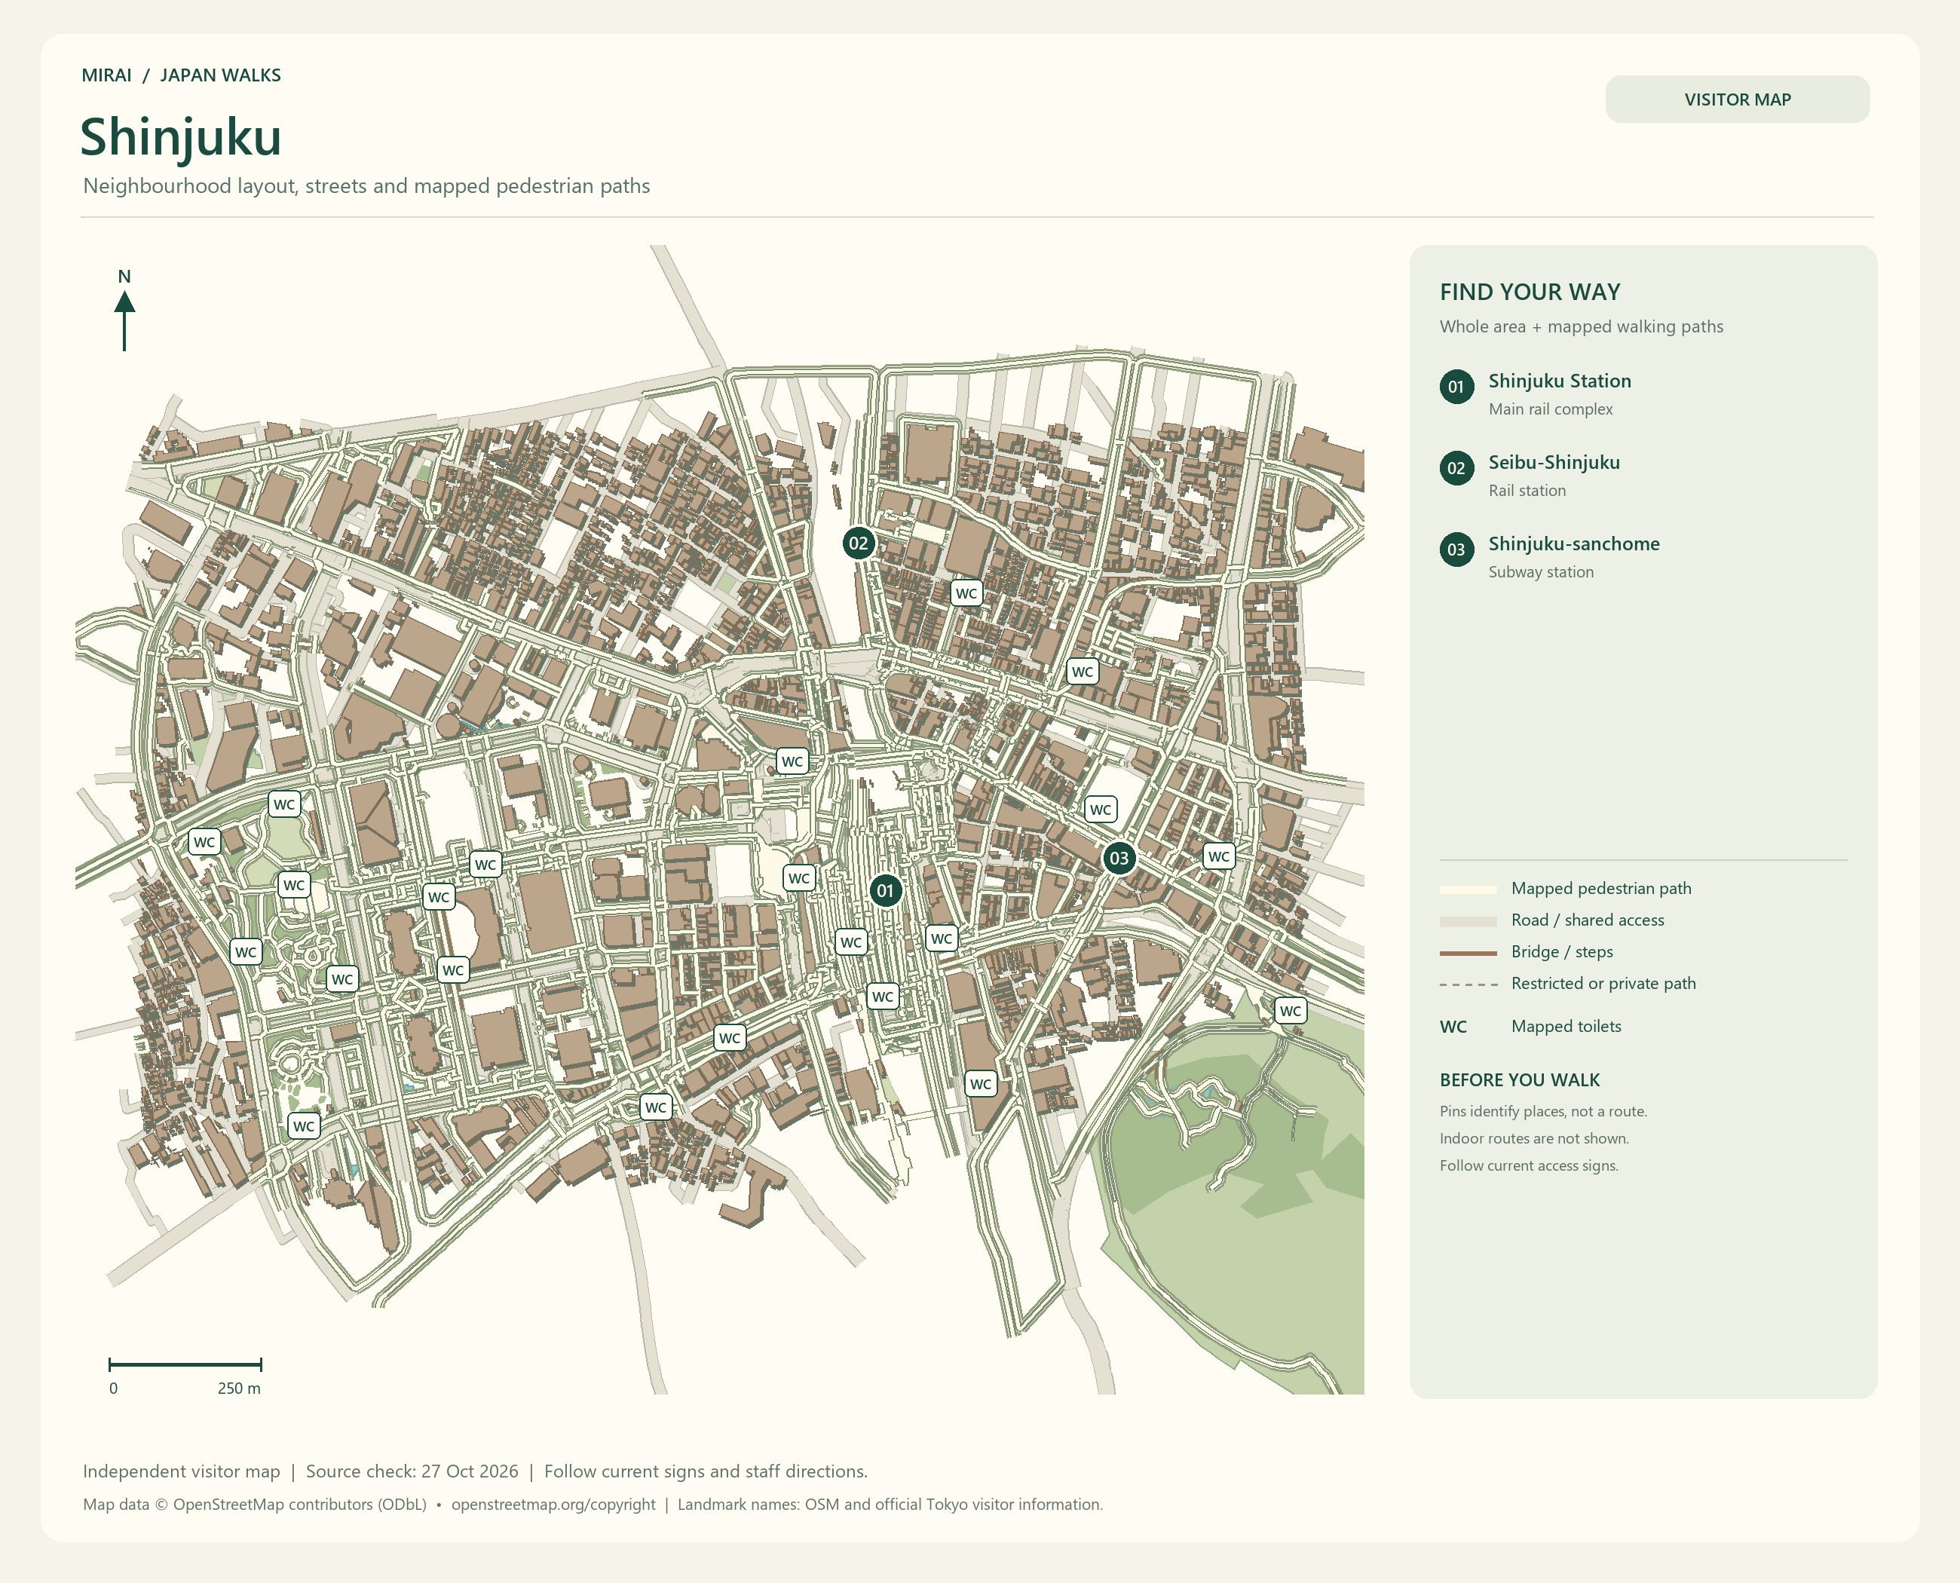The image size is (1960, 1583).
Task: Select pin 01 on the map
Action: pos(886,891)
